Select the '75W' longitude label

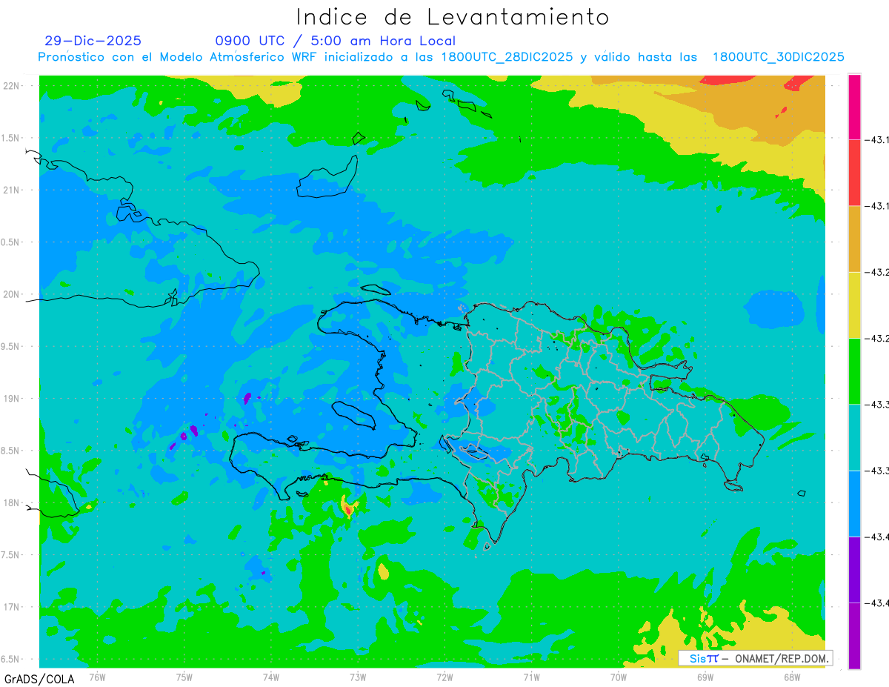pyautogui.click(x=184, y=676)
